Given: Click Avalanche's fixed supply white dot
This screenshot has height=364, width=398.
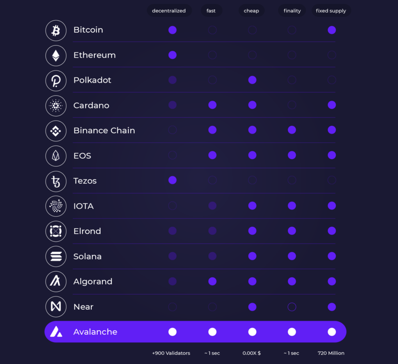Looking at the screenshot, I should pyautogui.click(x=332, y=332).
